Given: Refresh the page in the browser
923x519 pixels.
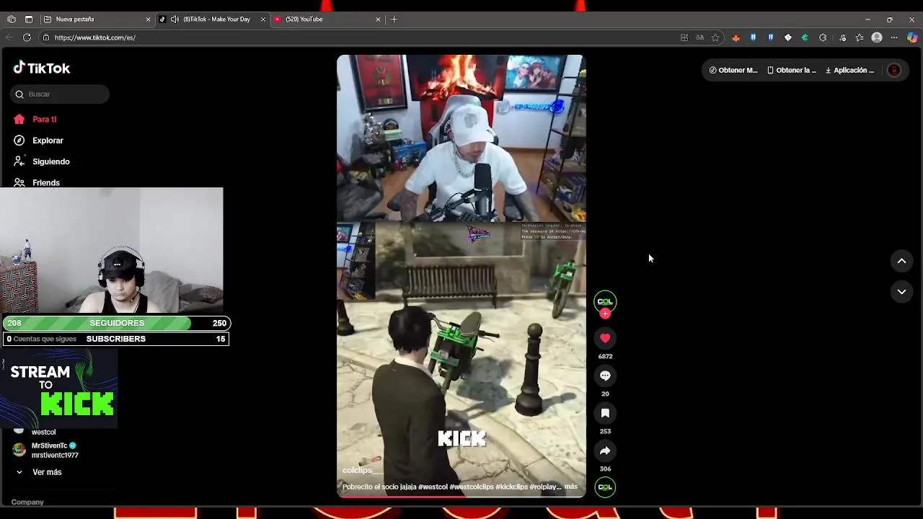Looking at the screenshot, I should [27, 37].
